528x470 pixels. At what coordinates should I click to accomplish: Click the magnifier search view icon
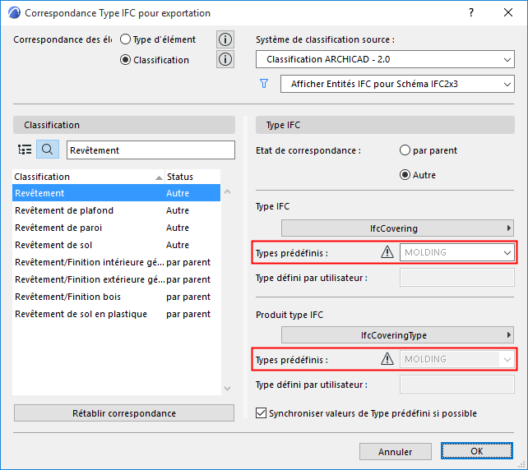pos(47,150)
